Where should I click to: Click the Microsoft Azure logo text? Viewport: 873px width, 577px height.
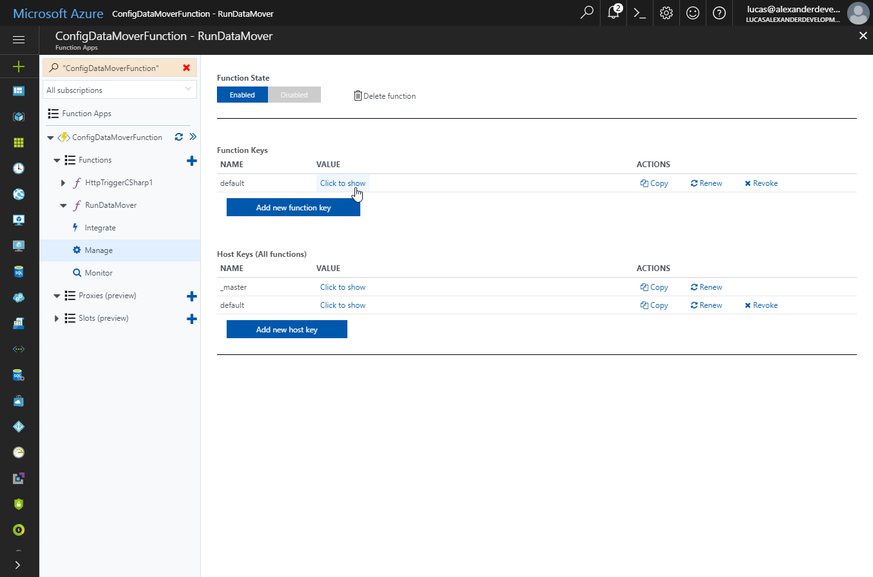57,13
